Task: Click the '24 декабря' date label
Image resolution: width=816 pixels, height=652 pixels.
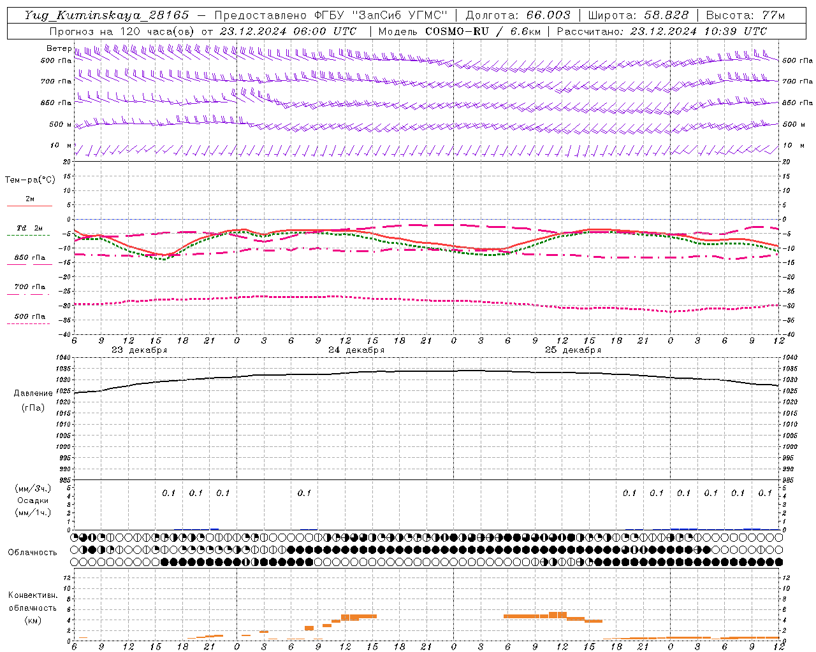Action: (x=356, y=350)
